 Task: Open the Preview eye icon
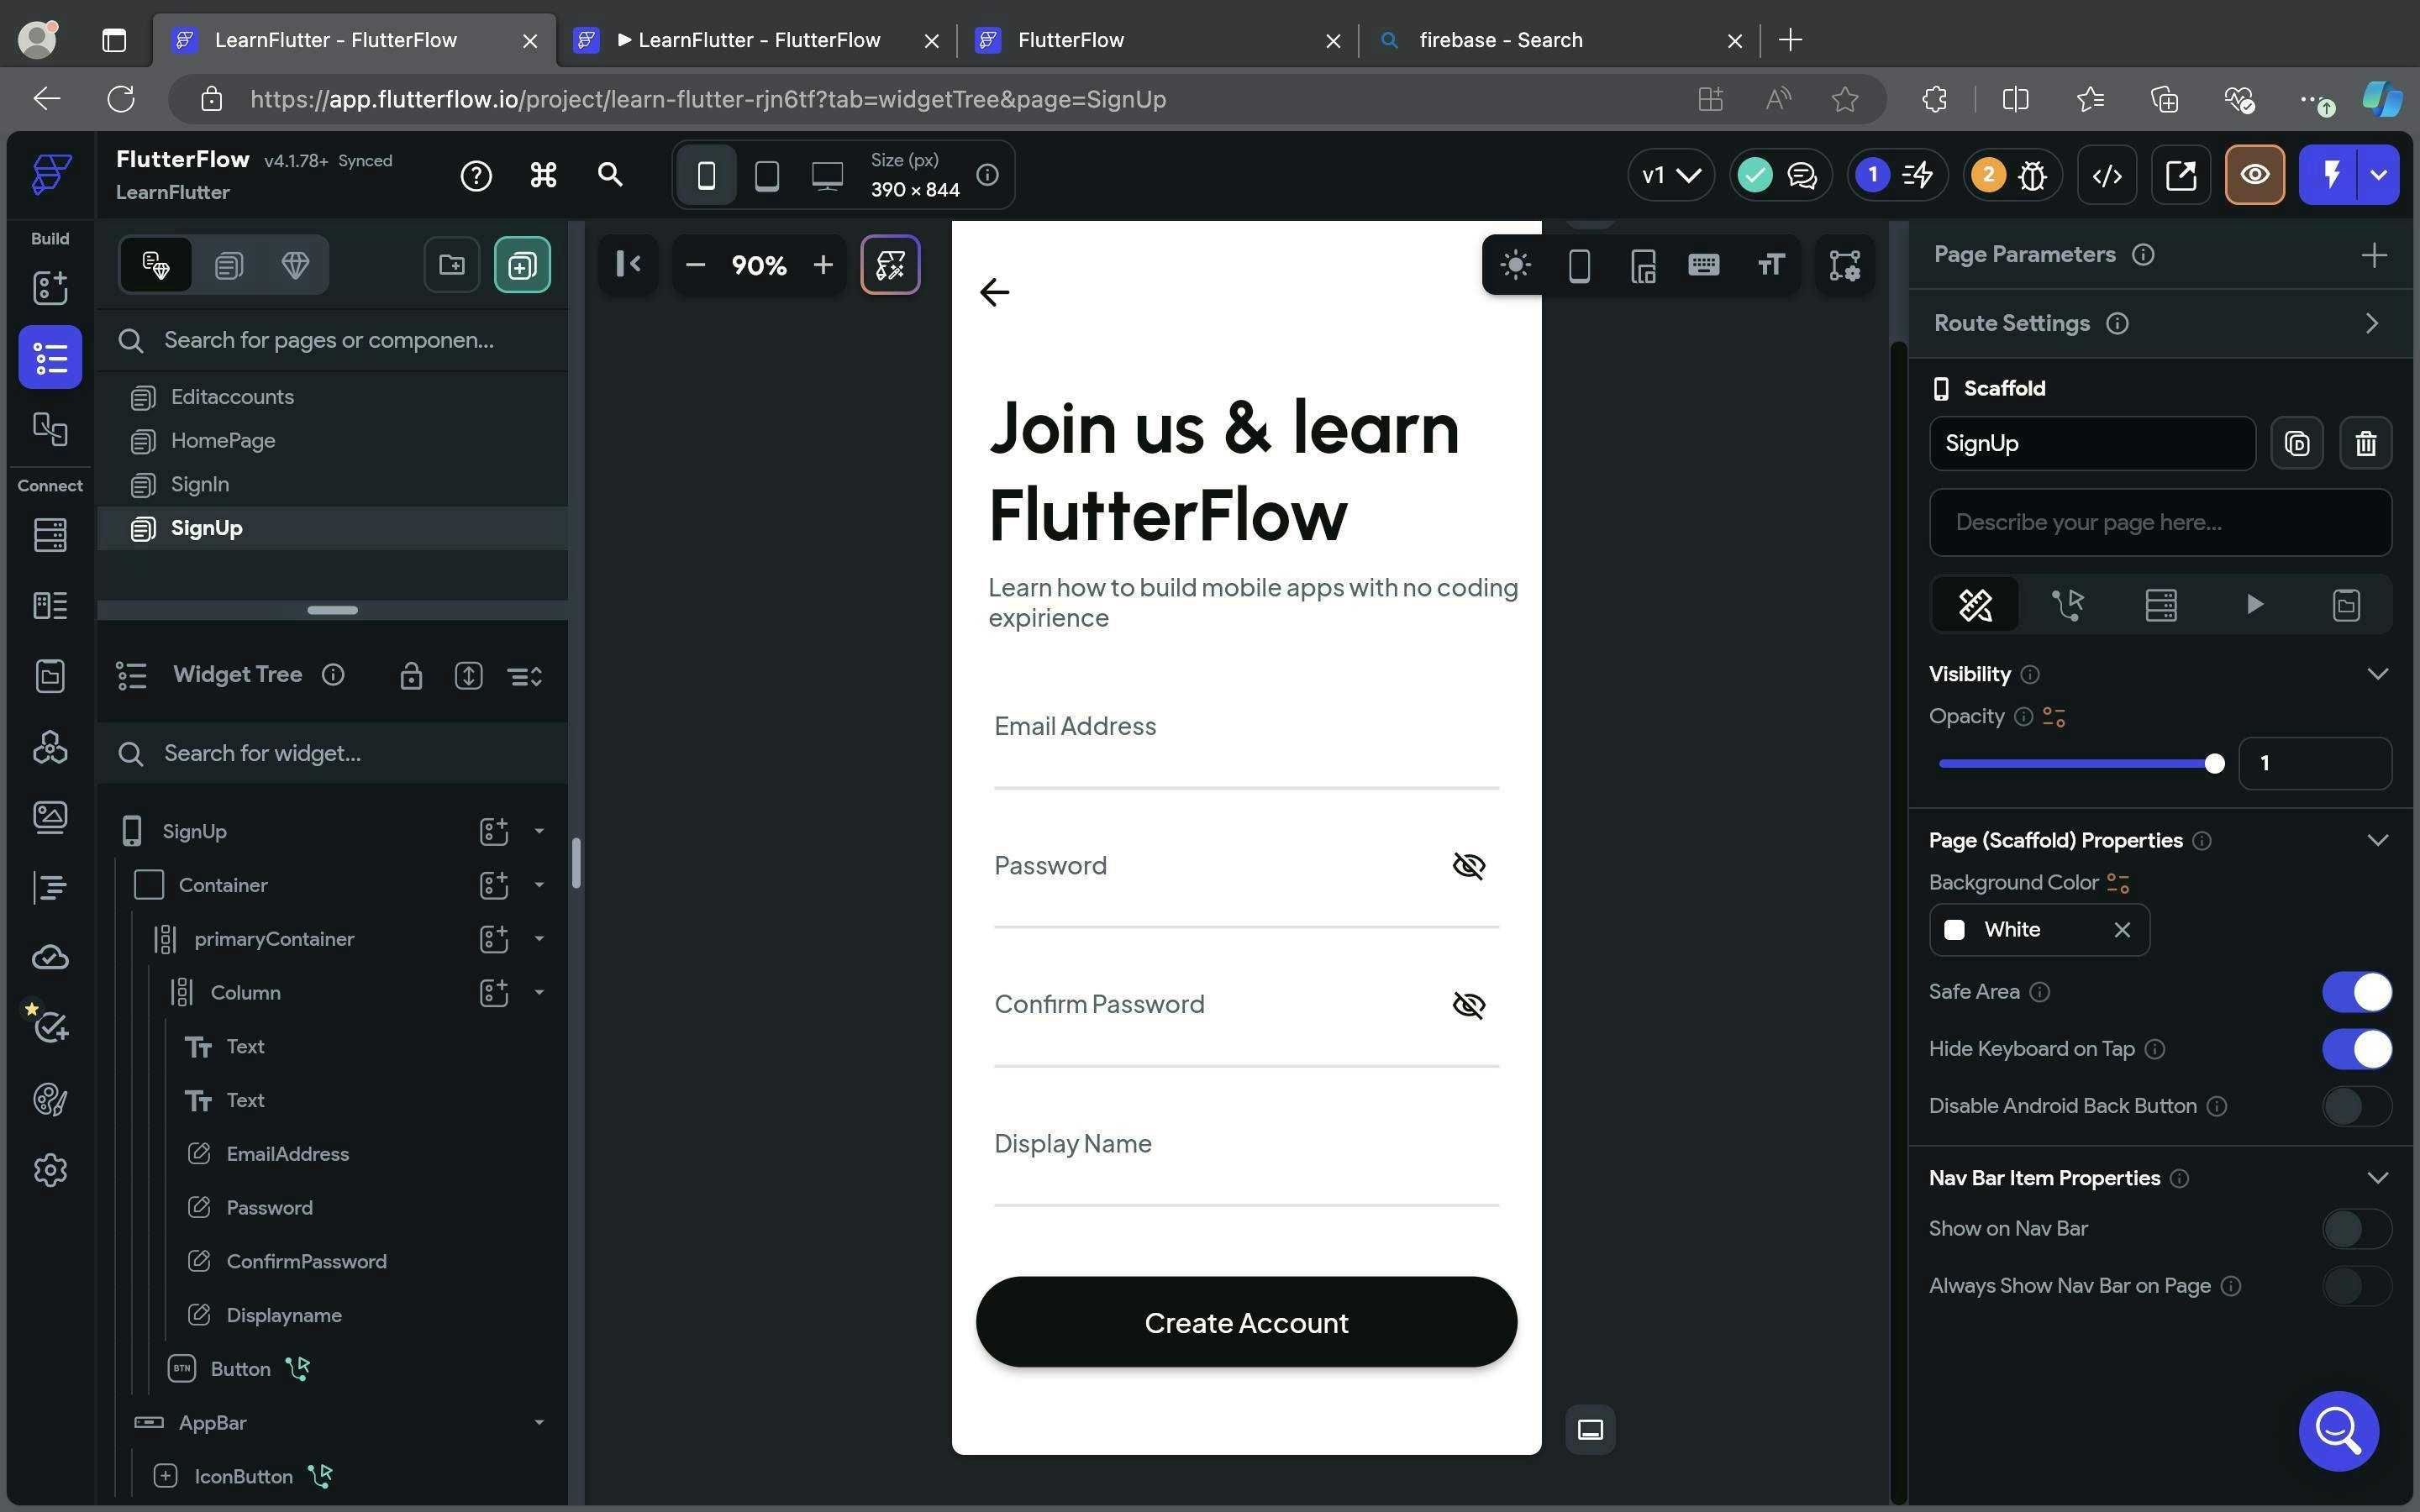pos(2254,175)
